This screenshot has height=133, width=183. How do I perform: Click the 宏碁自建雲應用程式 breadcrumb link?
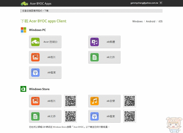point(32,11)
